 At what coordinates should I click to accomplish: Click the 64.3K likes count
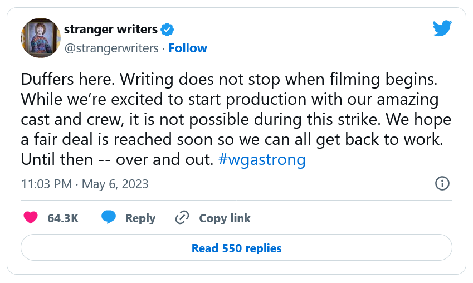pos(63,218)
